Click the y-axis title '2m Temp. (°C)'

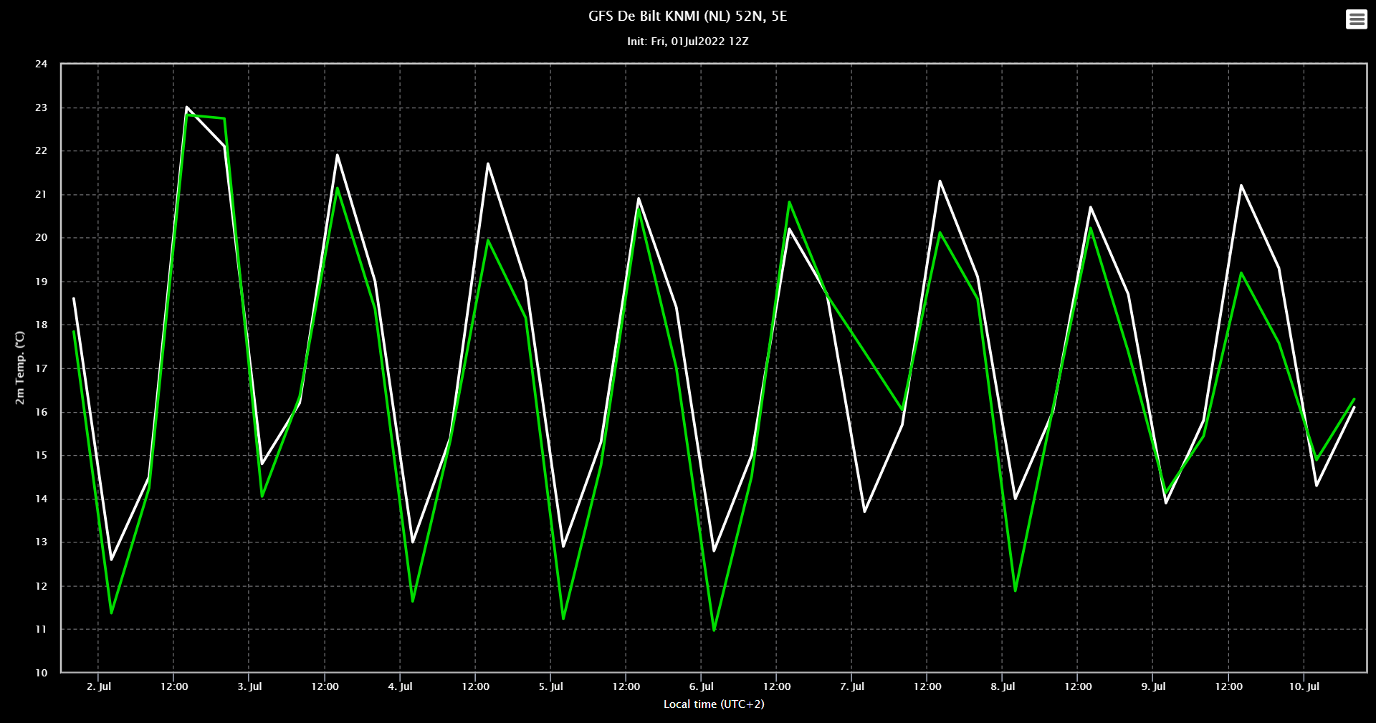tap(20, 368)
